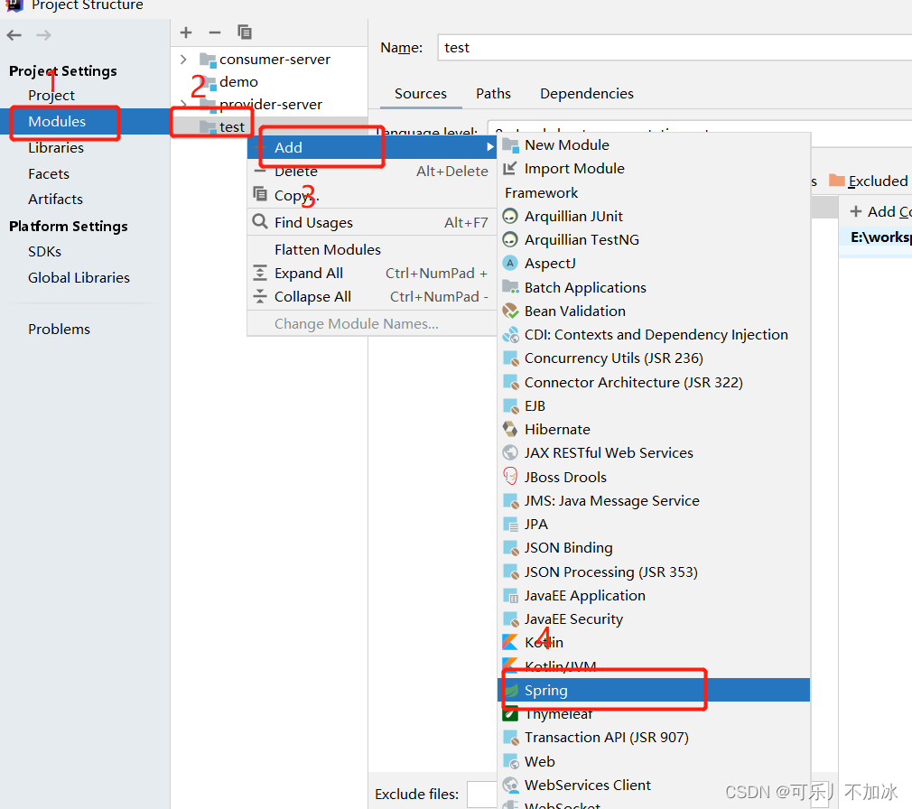Click the Hibernate framework icon
This screenshot has width=912, height=809.
[x=510, y=429]
